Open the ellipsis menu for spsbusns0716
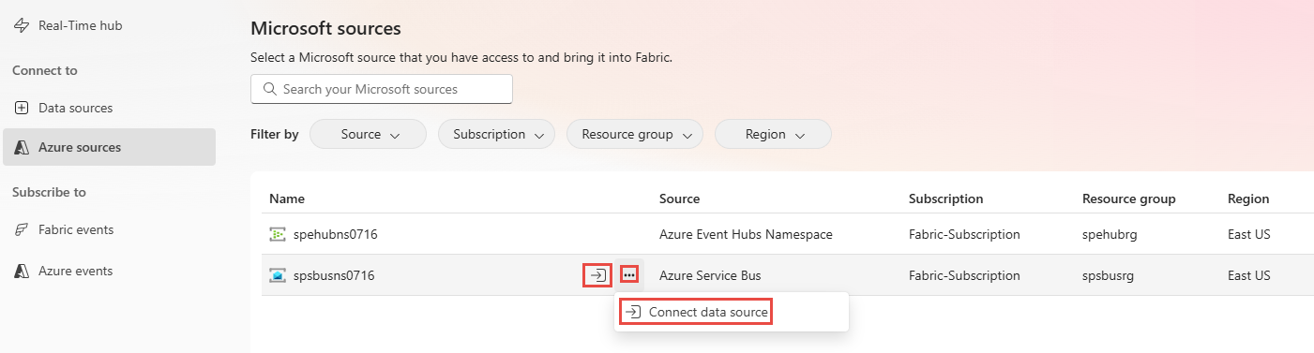This screenshot has height=353, width=1314. pos(629,275)
